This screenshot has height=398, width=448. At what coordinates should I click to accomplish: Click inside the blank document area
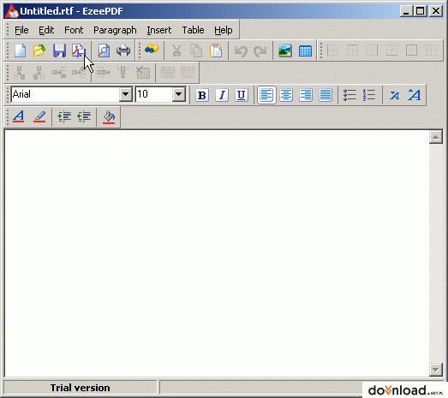pyautogui.click(x=217, y=253)
